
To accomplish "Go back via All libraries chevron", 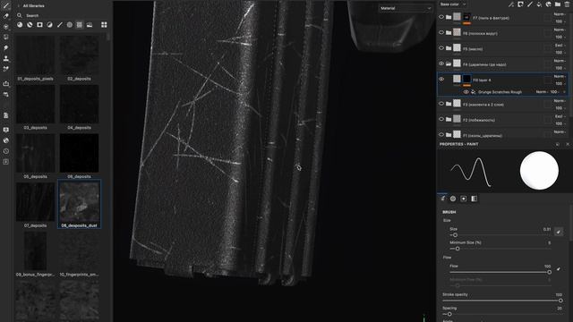I will (x=19, y=6).
